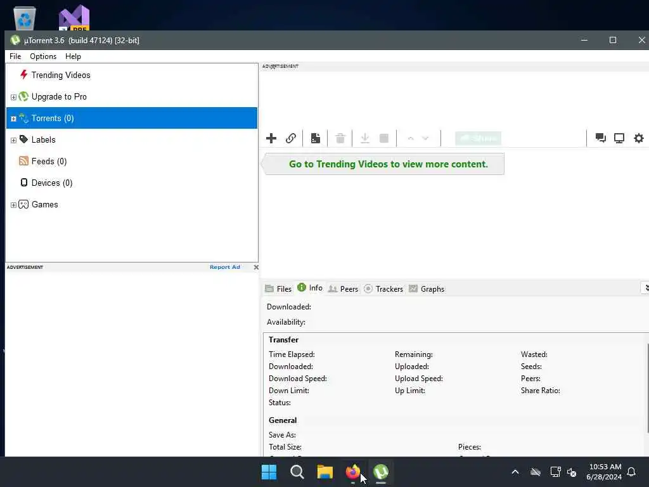
Task: Click the Create New Torrent file icon
Action: tap(316, 138)
